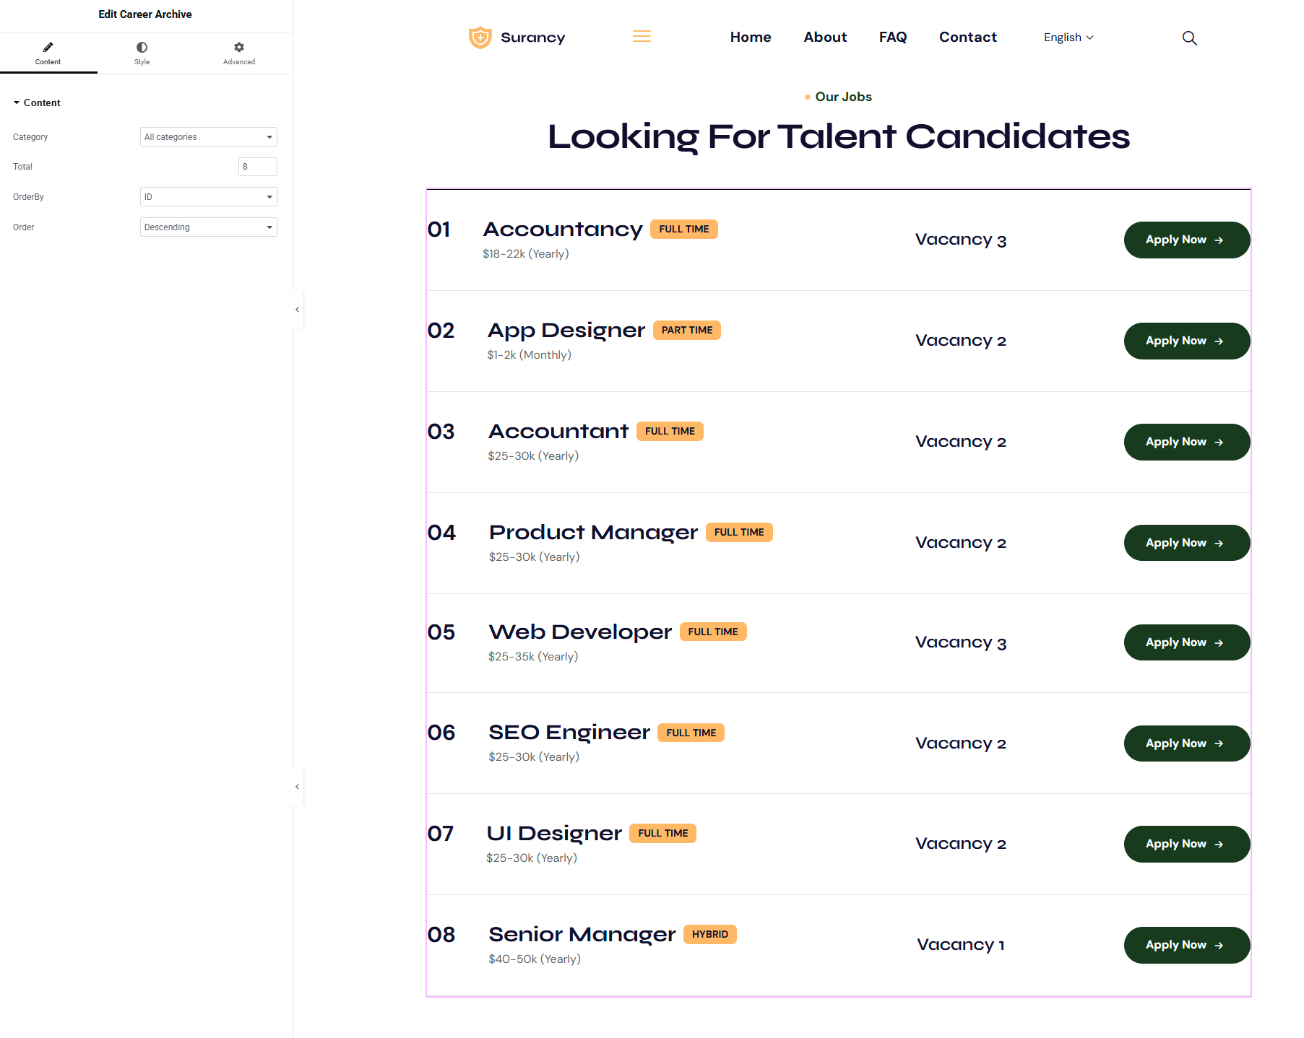
Task: Open the Accountant job title
Action: pyautogui.click(x=558, y=432)
